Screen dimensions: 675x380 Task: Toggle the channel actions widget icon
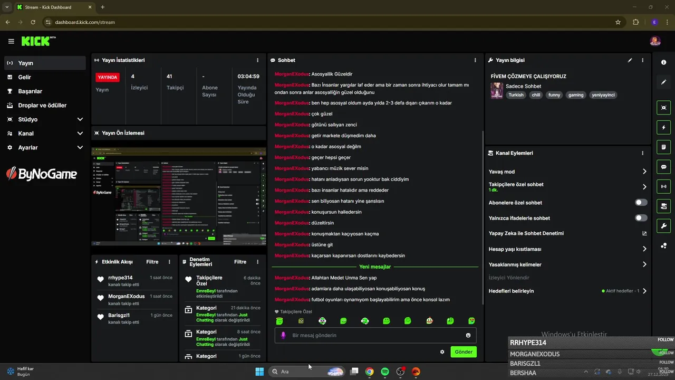tap(663, 206)
